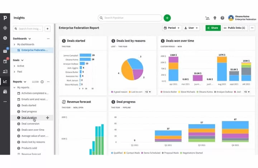Click the Search Pipedrive field
This screenshot has width=258, height=168.
point(130,18)
